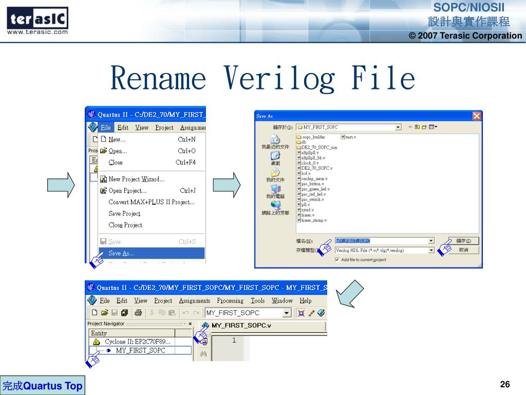Click the New file toolbar icon in bottom Quartus window
Screen dimensions: 526x395
(x=95, y=313)
